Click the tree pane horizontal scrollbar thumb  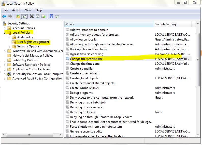30,135
